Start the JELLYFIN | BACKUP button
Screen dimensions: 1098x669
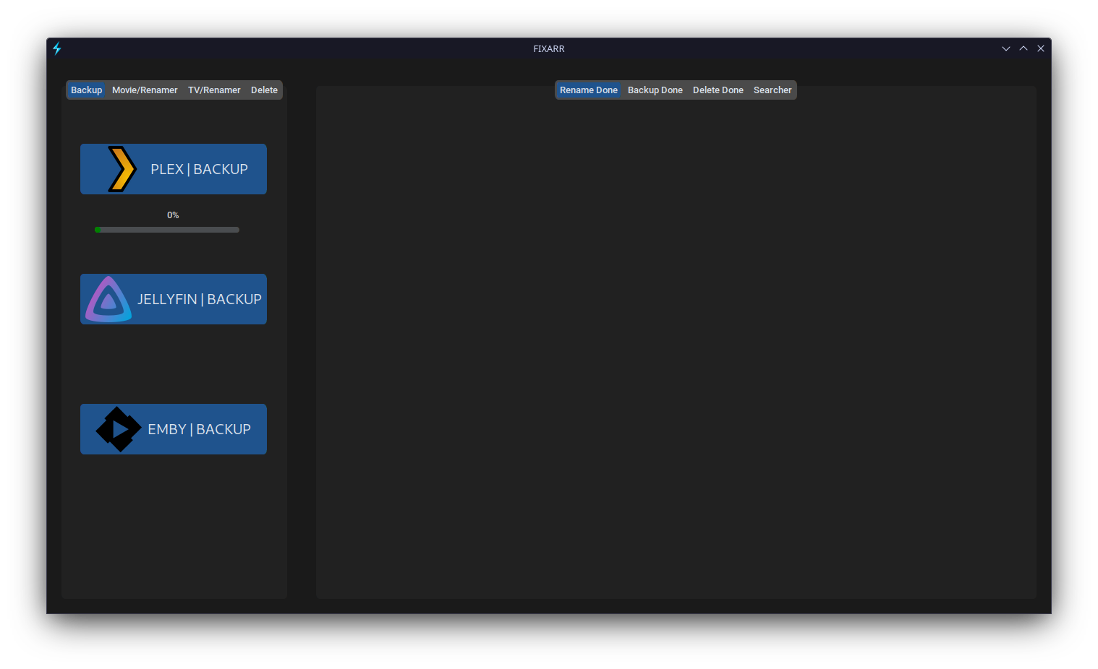click(174, 299)
